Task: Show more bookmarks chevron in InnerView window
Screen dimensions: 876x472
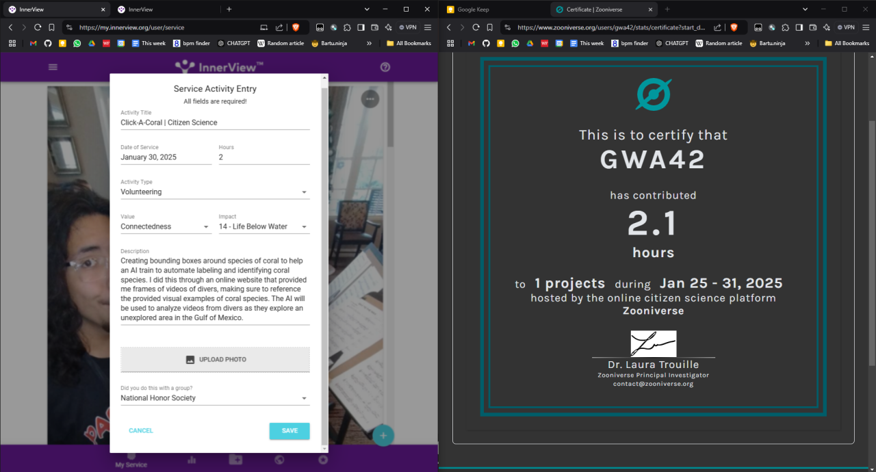Action: pyautogui.click(x=370, y=43)
